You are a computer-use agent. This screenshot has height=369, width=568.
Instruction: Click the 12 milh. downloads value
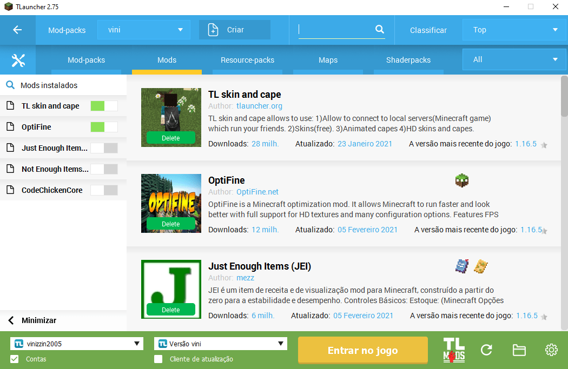coord(265,230)
